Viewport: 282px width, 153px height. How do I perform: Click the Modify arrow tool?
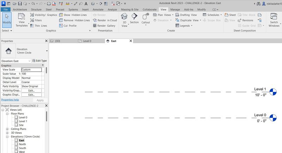[x=7, y=20]
